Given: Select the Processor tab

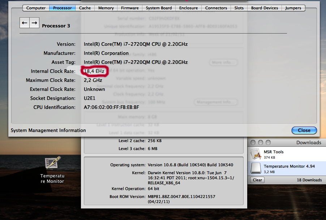Looking at the screenshot, I should pos(62,8).
